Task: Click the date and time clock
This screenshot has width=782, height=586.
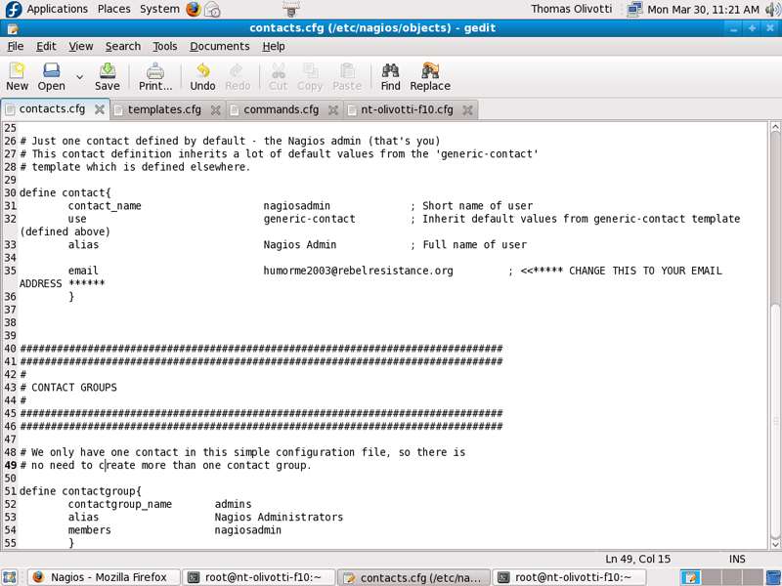Action: pyautogui.click(x=703, y=10)
